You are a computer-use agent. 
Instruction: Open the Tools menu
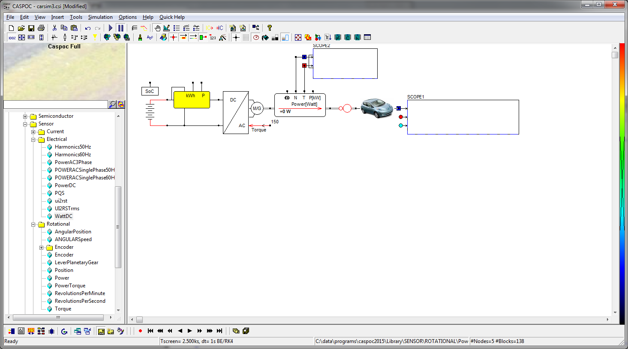click(x=76, y=17)
